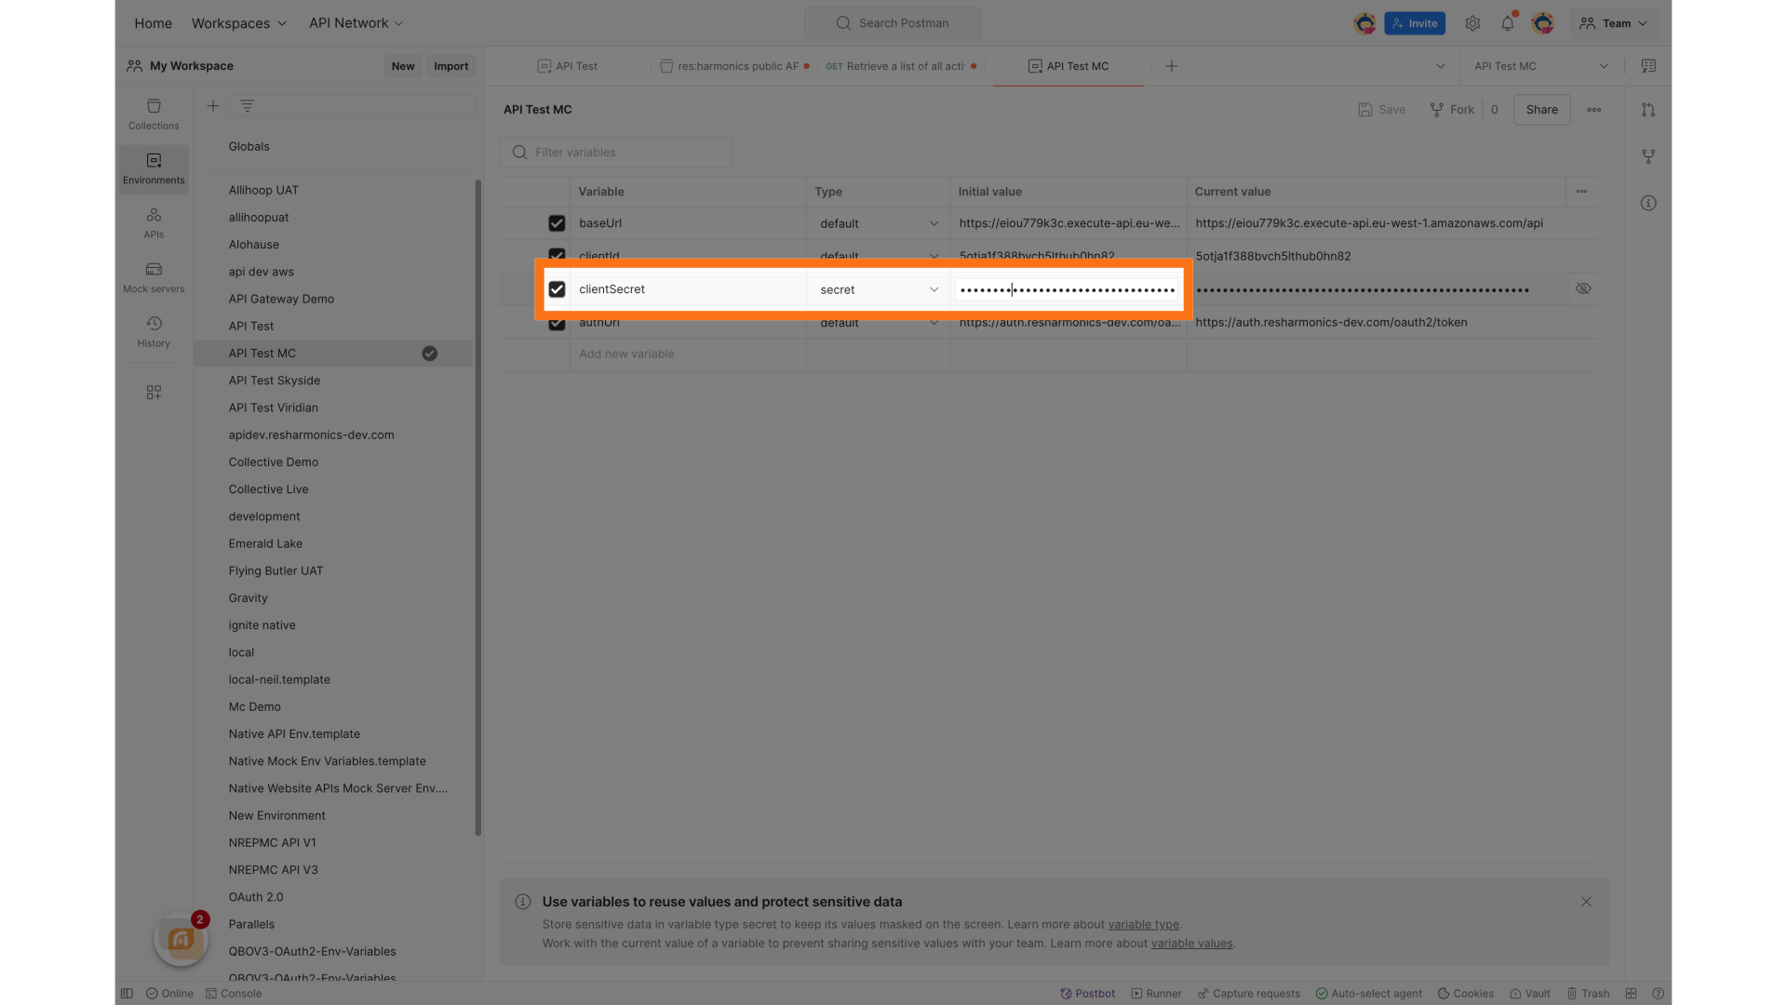Image resolution: width=1787 pixels, height=1005 pixels.
Task: Expand the open tabs overflow chevron
Action: point(1441,66)
